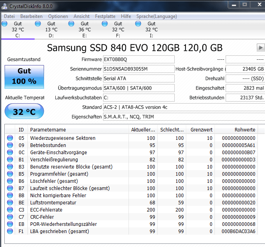The height and width of the screenshot is (247, 265).
Task: Click raw value 0000000000D3
Action: point(238,159)
